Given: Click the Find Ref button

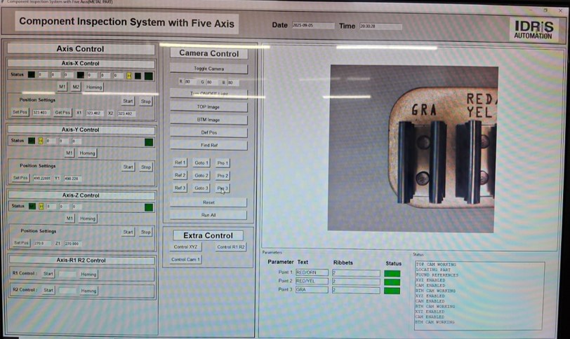Looking at the screenshot, I should pos(209,145).
